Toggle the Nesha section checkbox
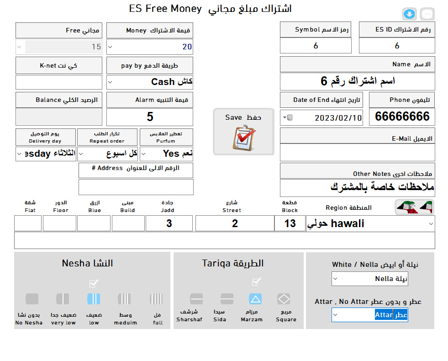Viewport: 448px width, 361px height. tap(94, 283)
